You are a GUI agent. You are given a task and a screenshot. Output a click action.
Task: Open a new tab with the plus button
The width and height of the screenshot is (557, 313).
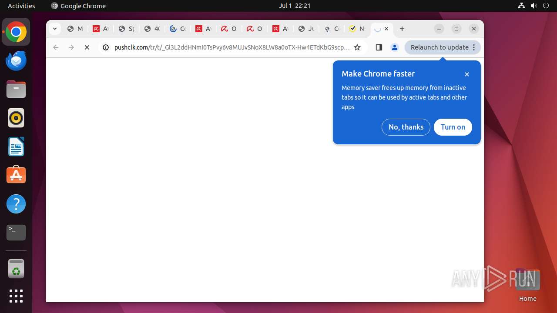[402, 29]
